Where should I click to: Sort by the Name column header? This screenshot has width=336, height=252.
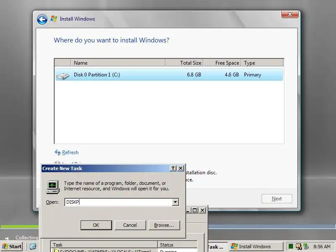click(118, 63)
